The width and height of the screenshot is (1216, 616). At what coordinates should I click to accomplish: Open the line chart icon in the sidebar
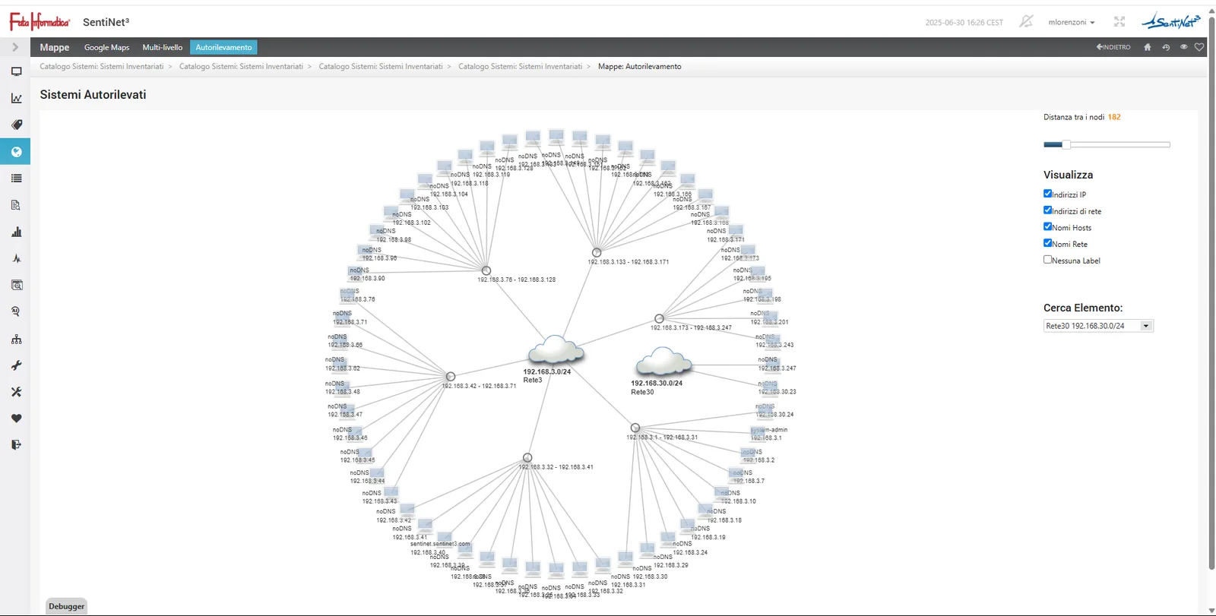point(16,98)
